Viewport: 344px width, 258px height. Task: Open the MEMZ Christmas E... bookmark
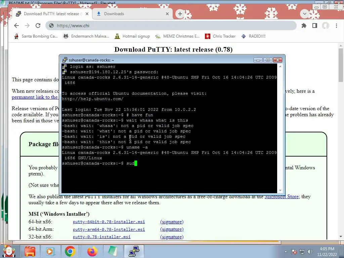tap(177, 36)
